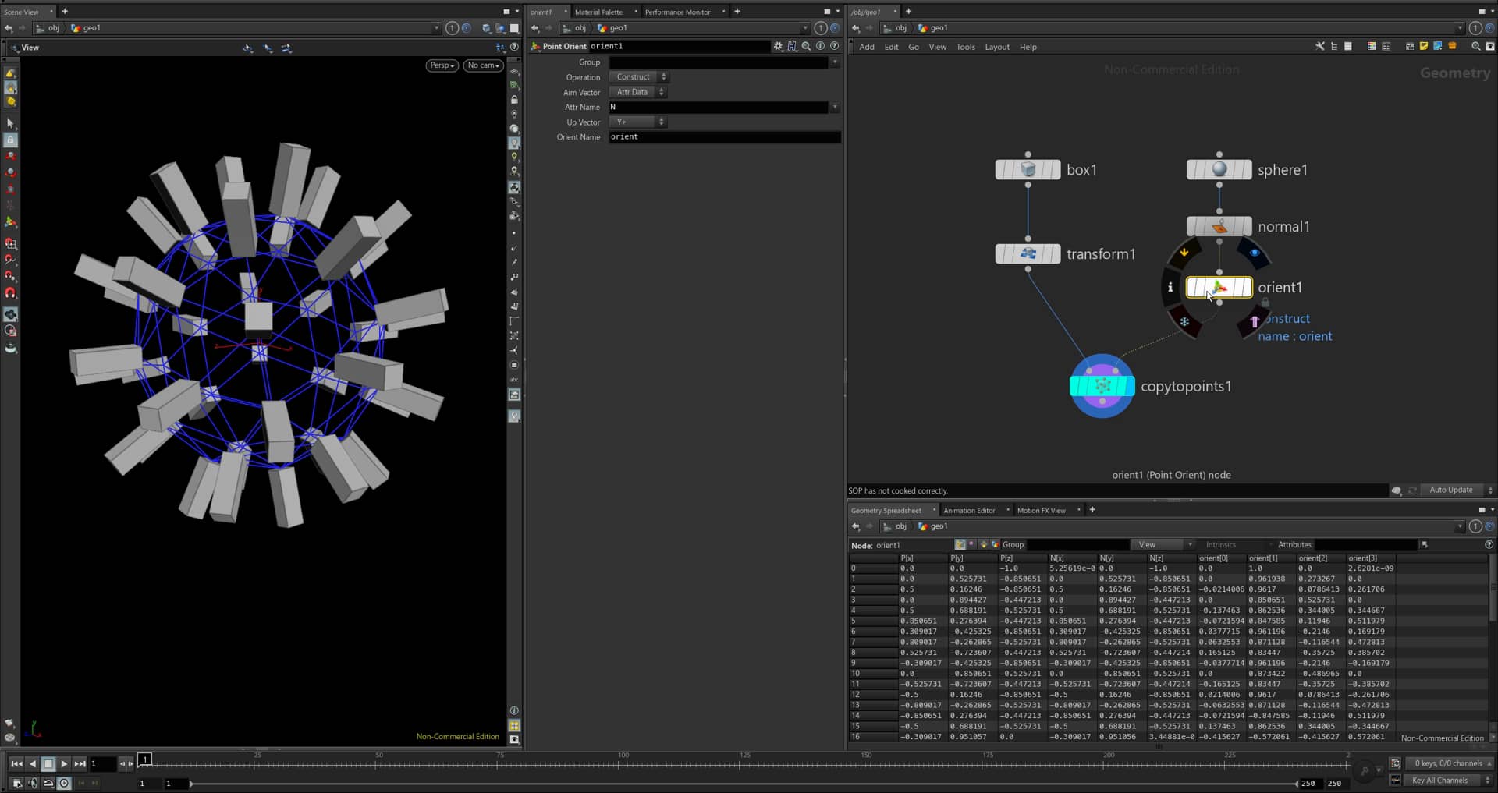Toggle audio speaker in playbar
This screenshot has width=1498, height=793.
[x=32, y=783]
